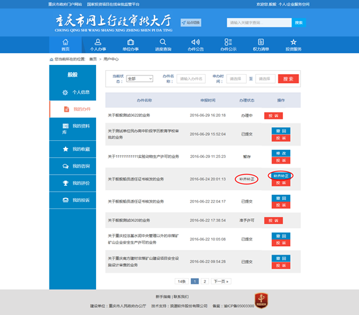Open 个人信息 in the sidebar

[x=73, y=92]
